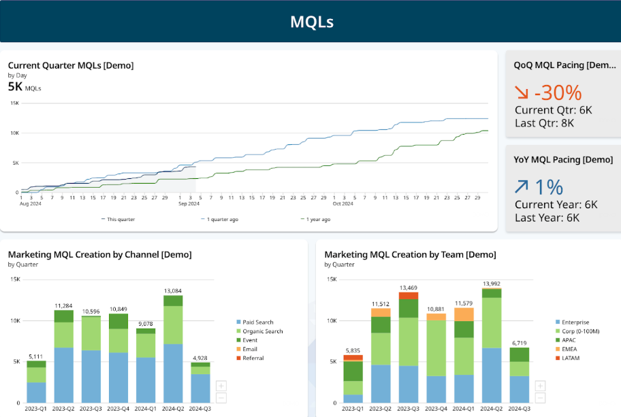This screenshot has width=621, height=417.
Task: Click 'Last Year: 6K' text
Action: pyautogui.click(x=547, y=218)
